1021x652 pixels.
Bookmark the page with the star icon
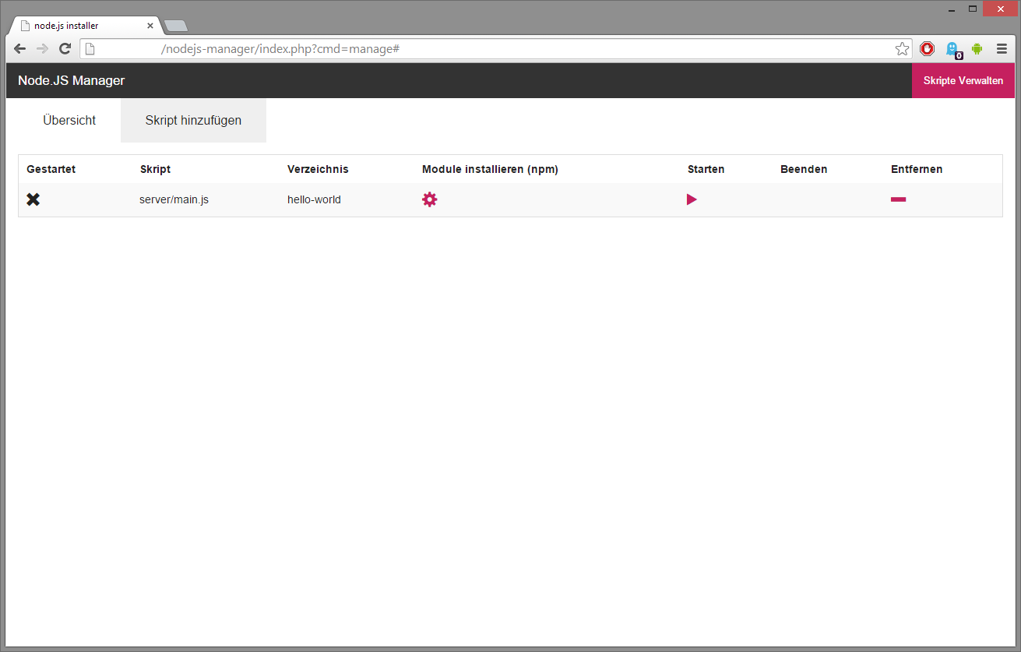click(902, 49)
